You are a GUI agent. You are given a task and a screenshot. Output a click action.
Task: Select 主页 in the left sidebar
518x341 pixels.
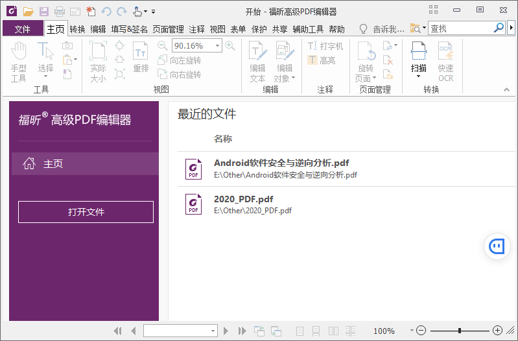coord(85,164)
